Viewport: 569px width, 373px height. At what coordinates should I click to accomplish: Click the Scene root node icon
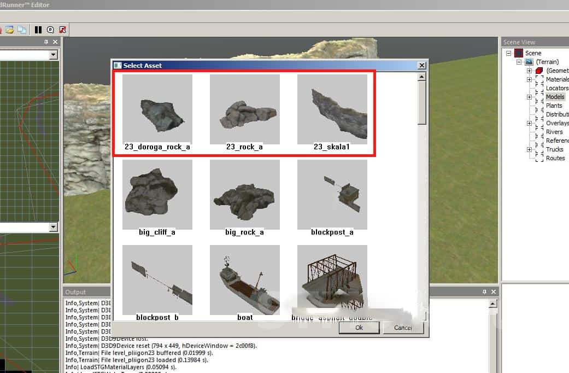click(519, 53)
